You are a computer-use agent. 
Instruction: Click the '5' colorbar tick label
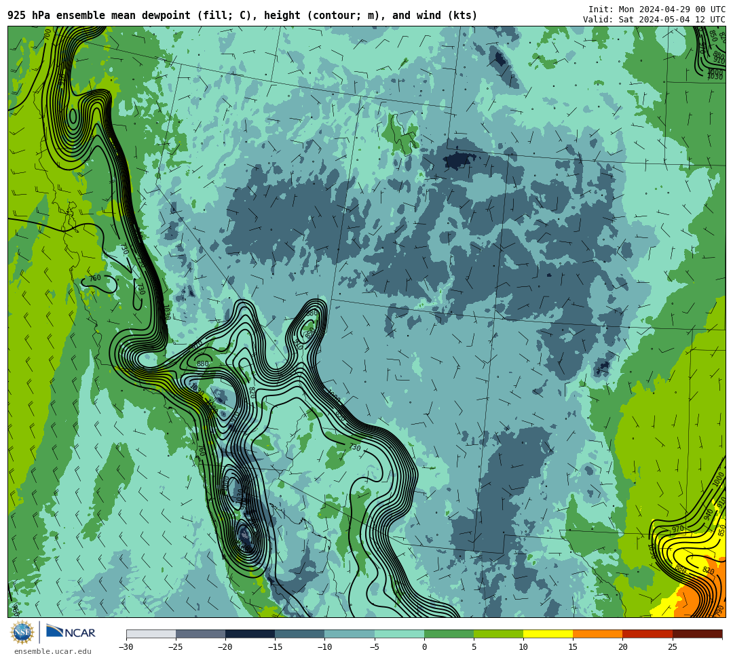(x=474, y=647)
